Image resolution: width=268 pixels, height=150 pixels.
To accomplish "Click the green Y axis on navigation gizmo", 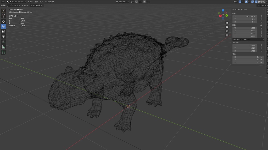I will pyautogui.click(x=226, y=15).
